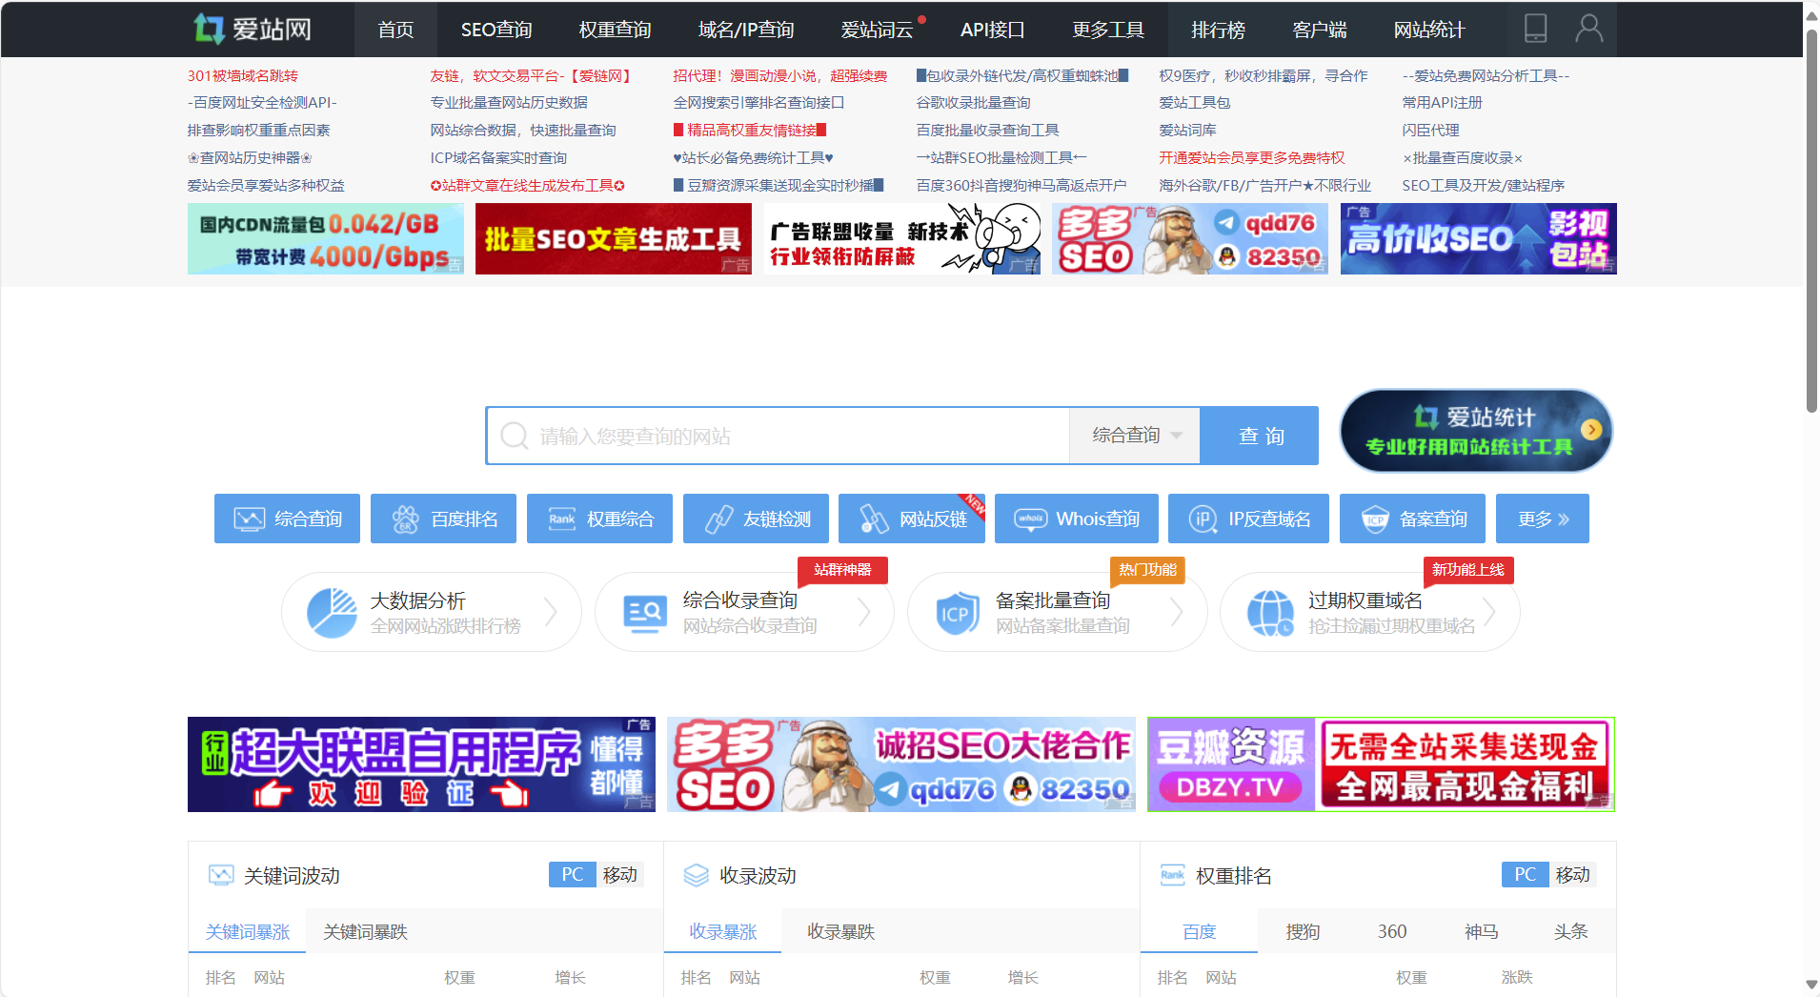Switch 关键词波动 to 移动

pyautogui.click(x=619, y=875)
